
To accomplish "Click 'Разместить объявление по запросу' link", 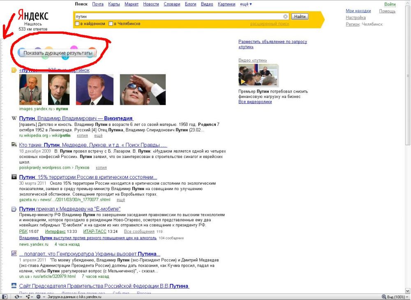I will coord(272,44).
